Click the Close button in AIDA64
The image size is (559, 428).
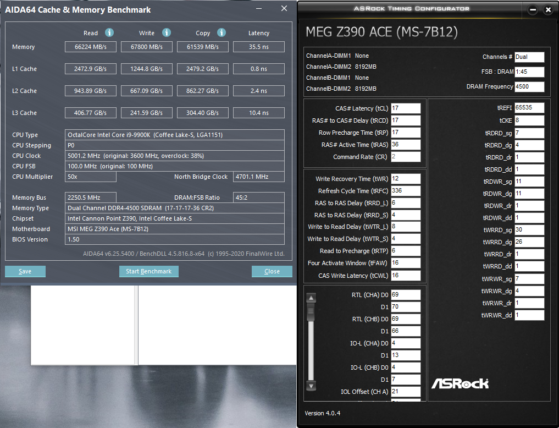(272, 271)
